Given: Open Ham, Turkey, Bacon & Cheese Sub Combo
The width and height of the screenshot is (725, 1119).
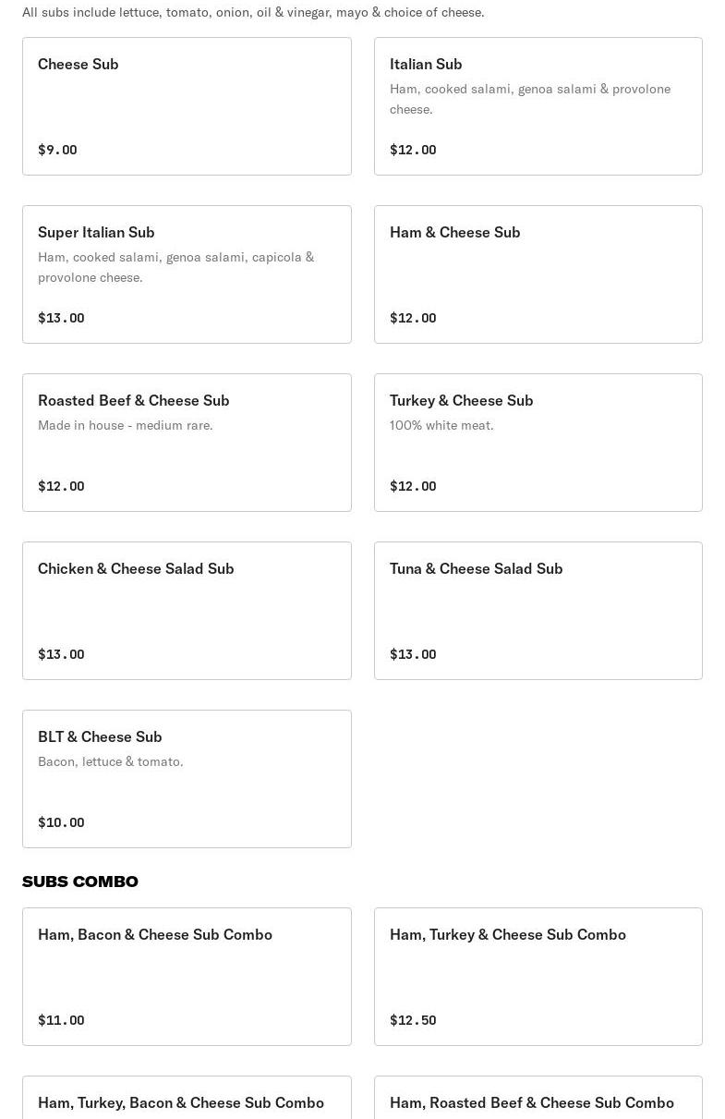Looking at the screenshot, I should pos(181,1102).
